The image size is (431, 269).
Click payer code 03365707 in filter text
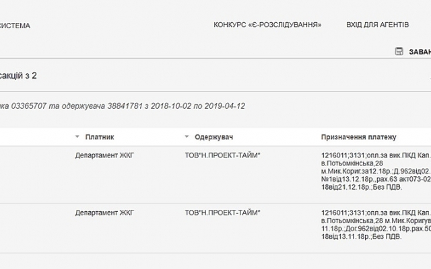[28, 106]
